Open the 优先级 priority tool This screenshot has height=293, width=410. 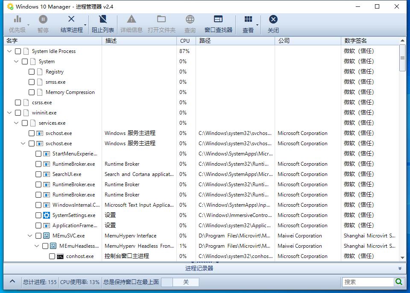[17, 24]
